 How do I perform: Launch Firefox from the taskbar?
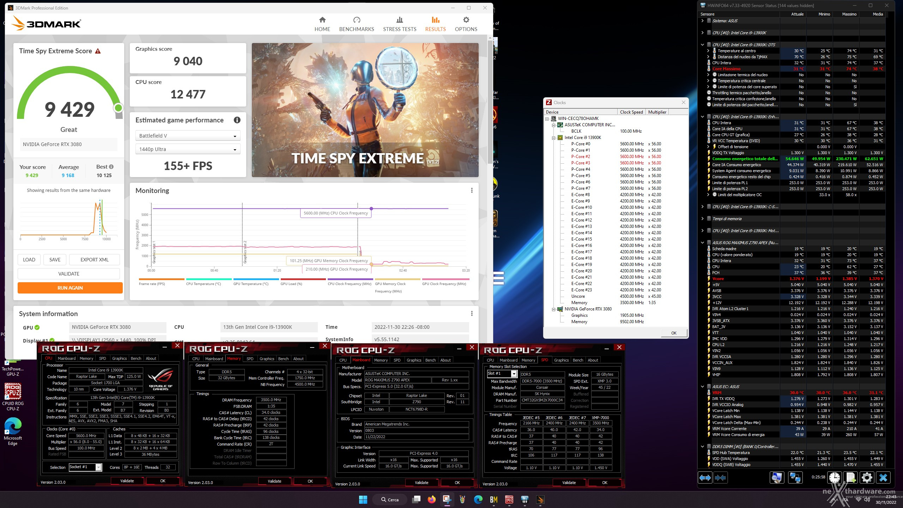[431, 500]
